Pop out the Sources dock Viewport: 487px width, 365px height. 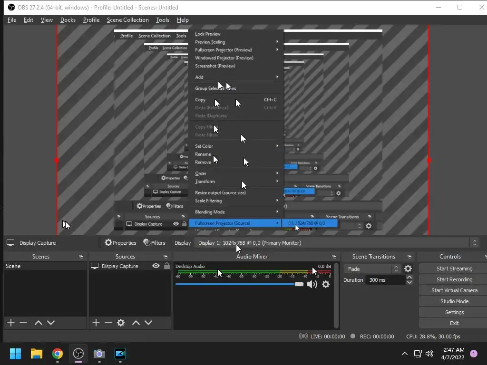pyautogui.click(x=166, y=257)
